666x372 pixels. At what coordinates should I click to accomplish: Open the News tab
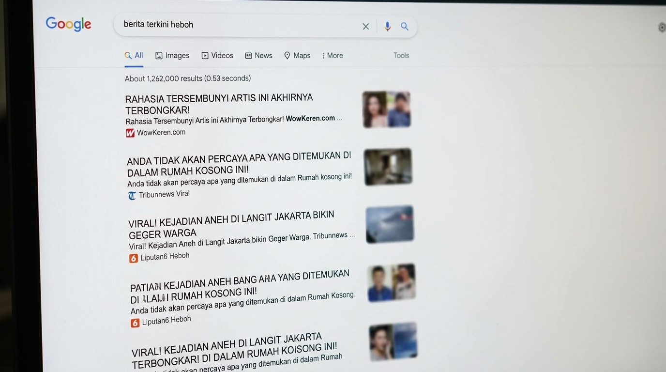258,56
